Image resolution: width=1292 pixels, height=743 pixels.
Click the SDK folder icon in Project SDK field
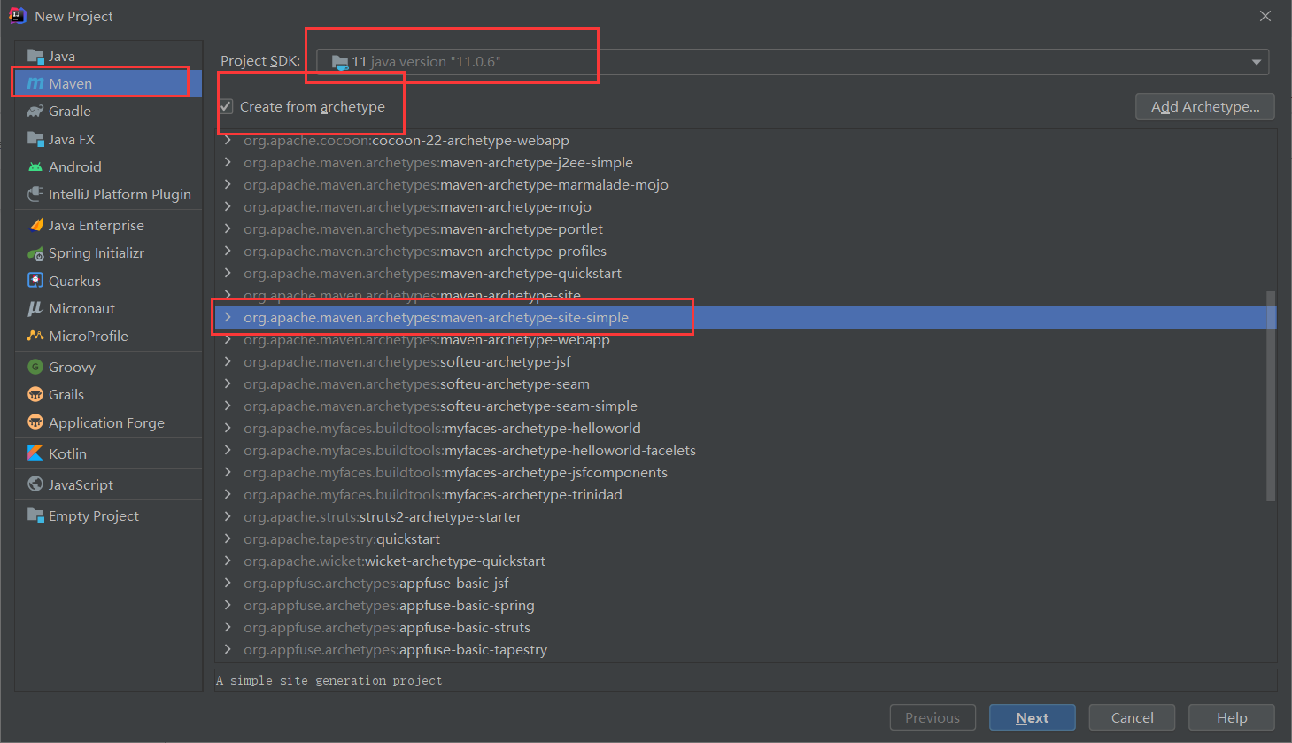[x=340, y=62]
